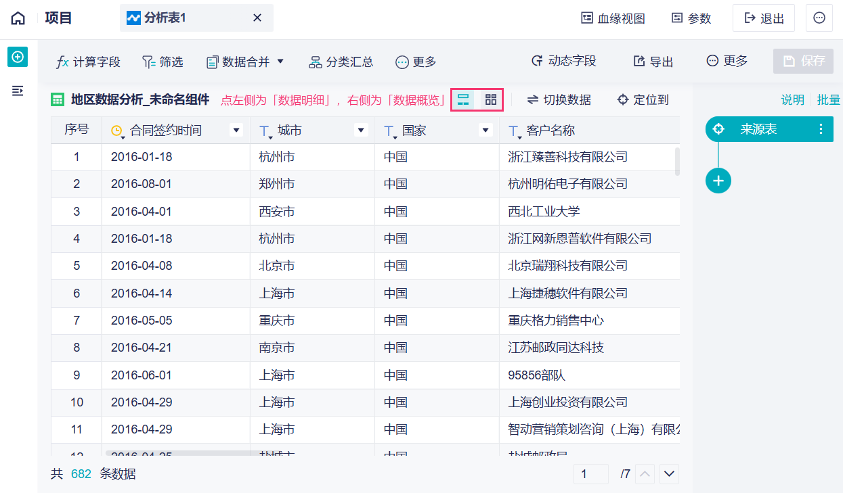Click 动态字段 dynamic field
The width and height of the screenshot is (843, 493).
pyautogui.click(x=563, y=61)
